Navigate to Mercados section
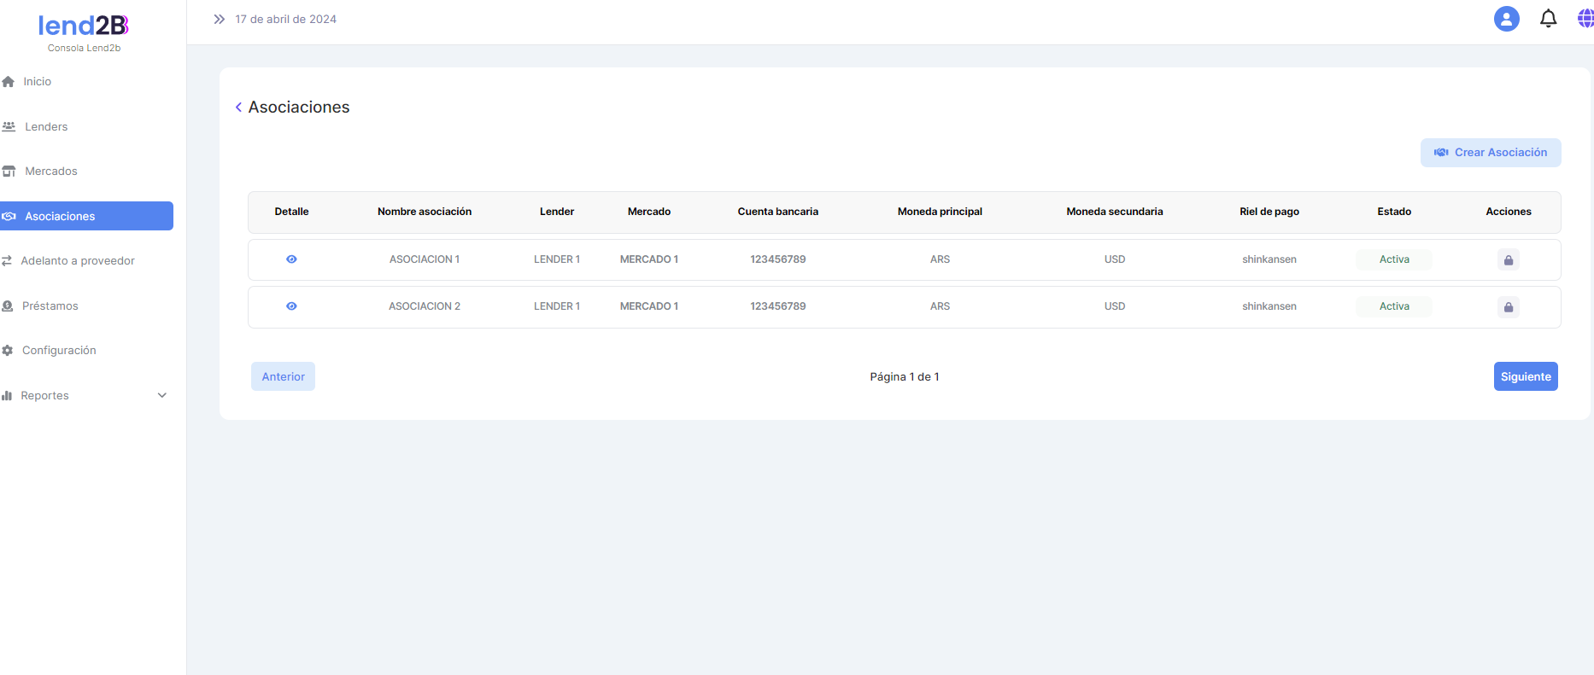The width and height of the screenshot is (1594, 675). [x=50, y=172]
